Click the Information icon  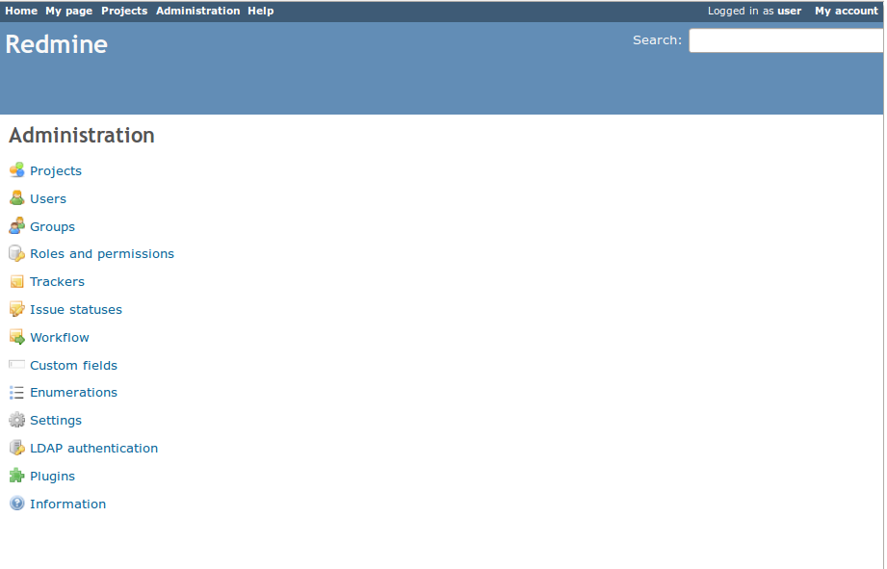click(16, 504)
